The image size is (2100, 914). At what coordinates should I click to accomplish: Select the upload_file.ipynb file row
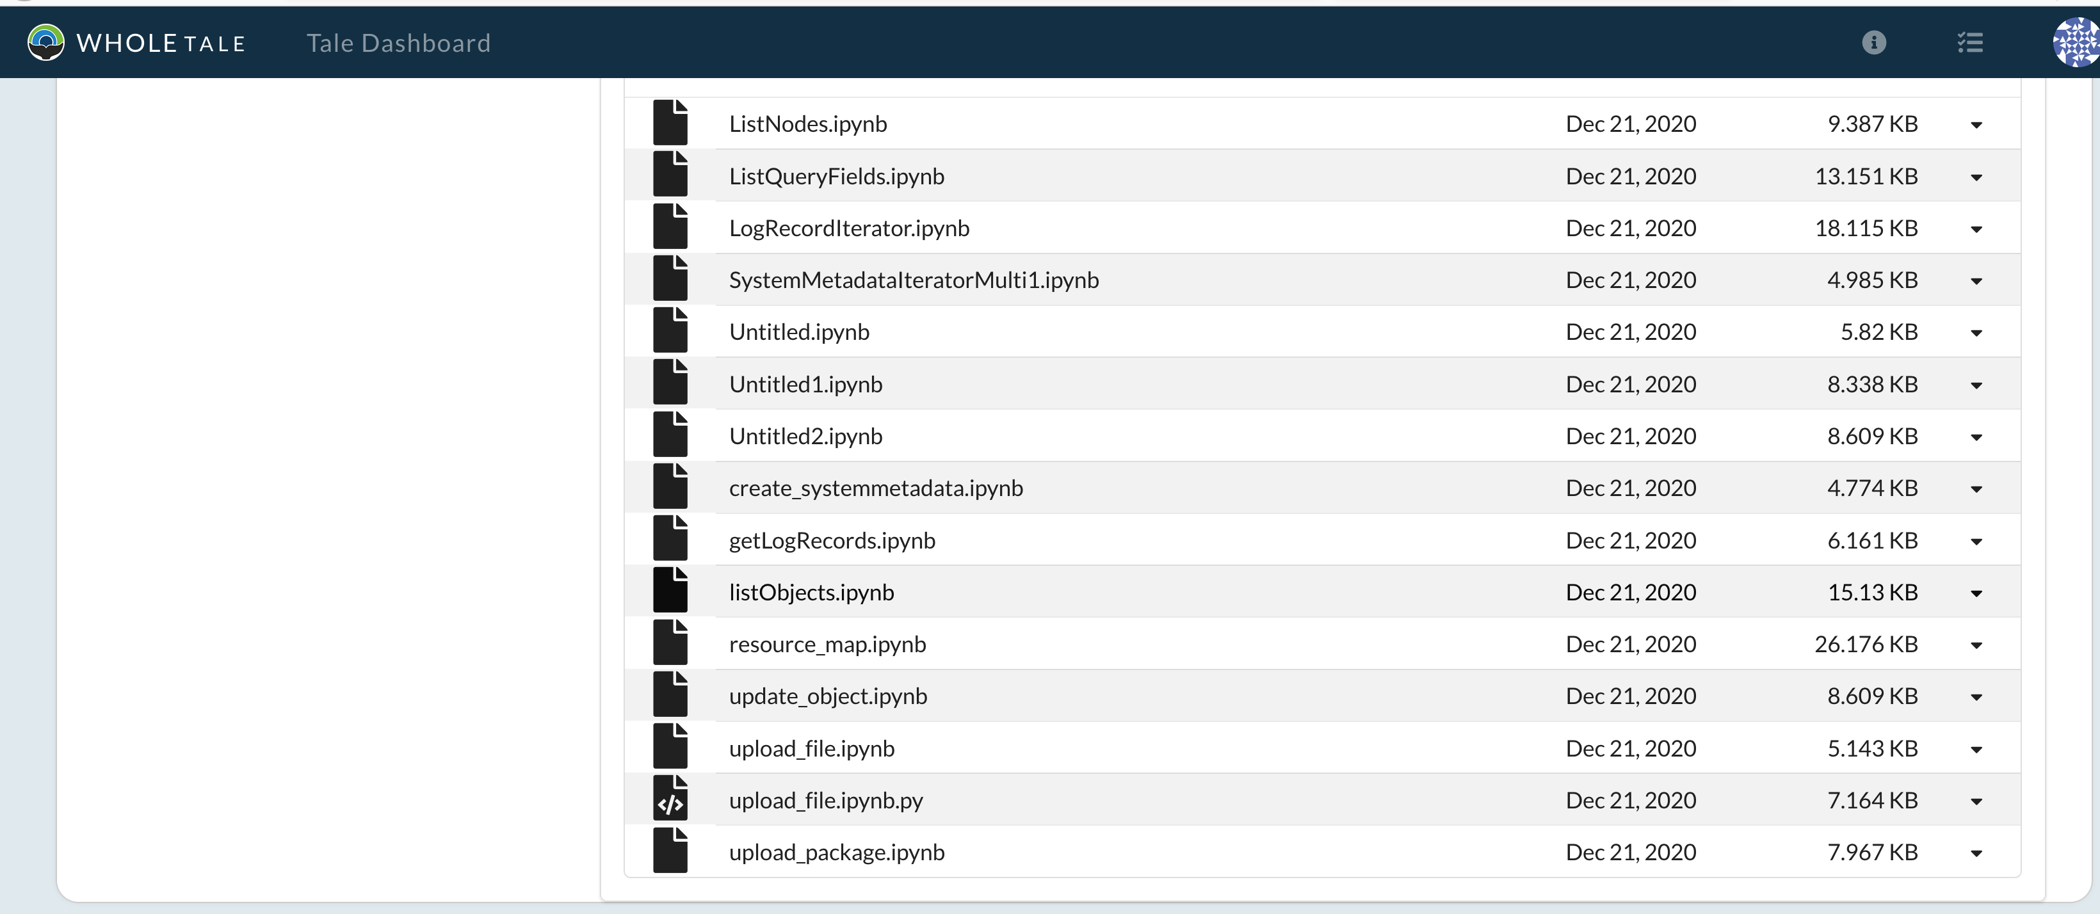point(811,748)
